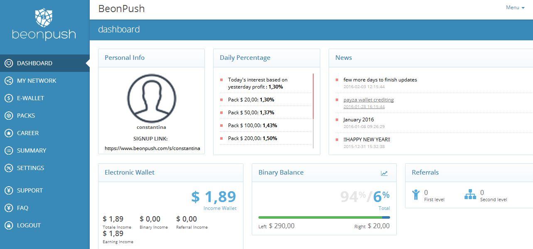Click the Settings tools icon
This screenshot has width=533, height=249.
(x=9, y=168)
